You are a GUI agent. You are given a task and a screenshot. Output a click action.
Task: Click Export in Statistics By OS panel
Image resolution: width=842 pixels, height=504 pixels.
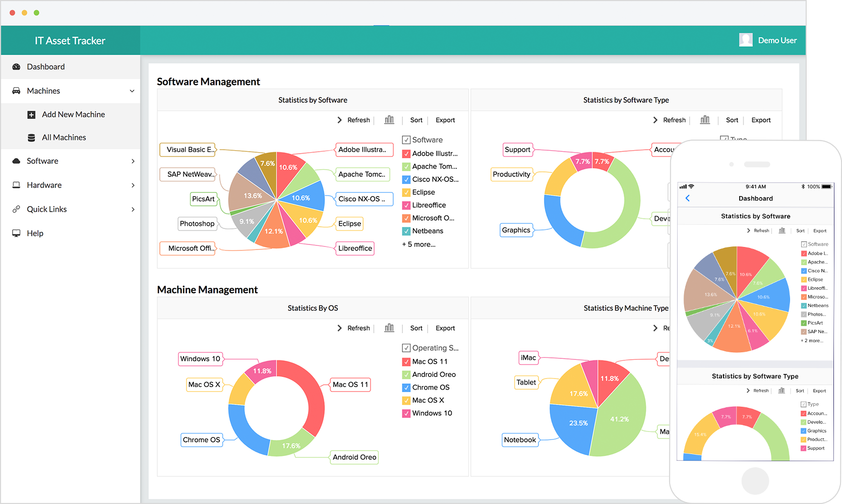click(445, 328)
